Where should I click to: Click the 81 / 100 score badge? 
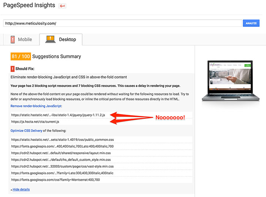click(x=21, y=56)
